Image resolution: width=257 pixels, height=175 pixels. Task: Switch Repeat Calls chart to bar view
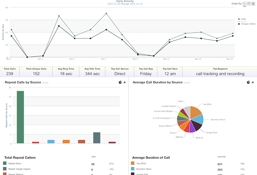pos(125,82)
